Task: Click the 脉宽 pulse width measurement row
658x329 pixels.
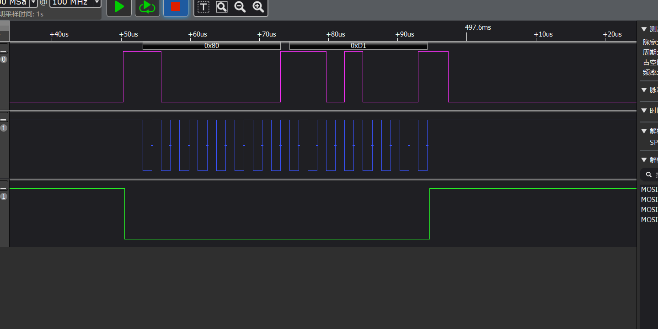Action: pos(650,42)
